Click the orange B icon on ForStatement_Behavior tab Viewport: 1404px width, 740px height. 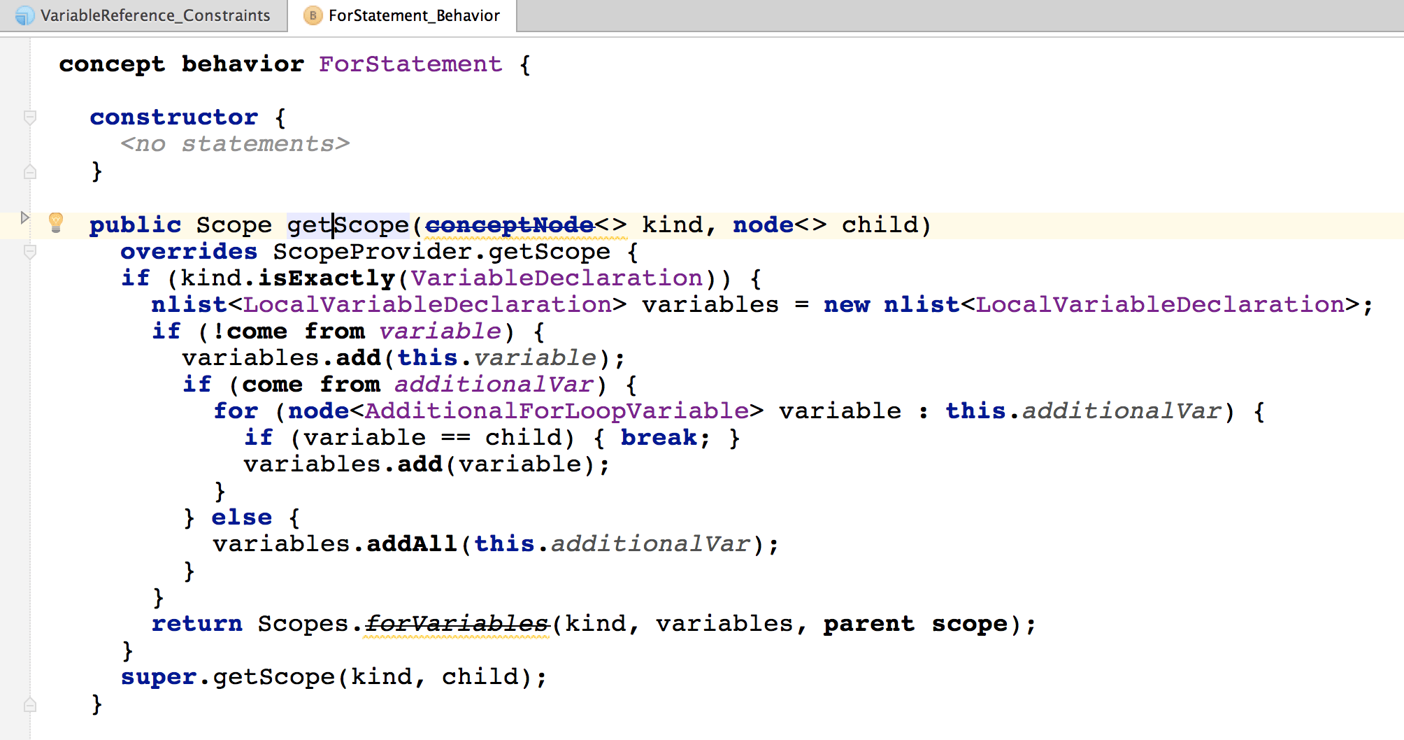[x=313, y=15]
